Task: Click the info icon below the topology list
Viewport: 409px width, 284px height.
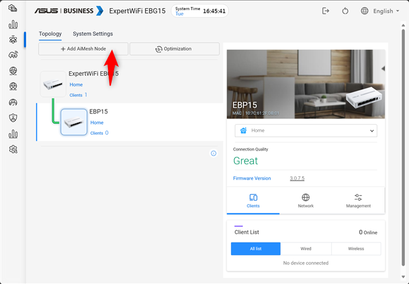Action: coord(213,153)
